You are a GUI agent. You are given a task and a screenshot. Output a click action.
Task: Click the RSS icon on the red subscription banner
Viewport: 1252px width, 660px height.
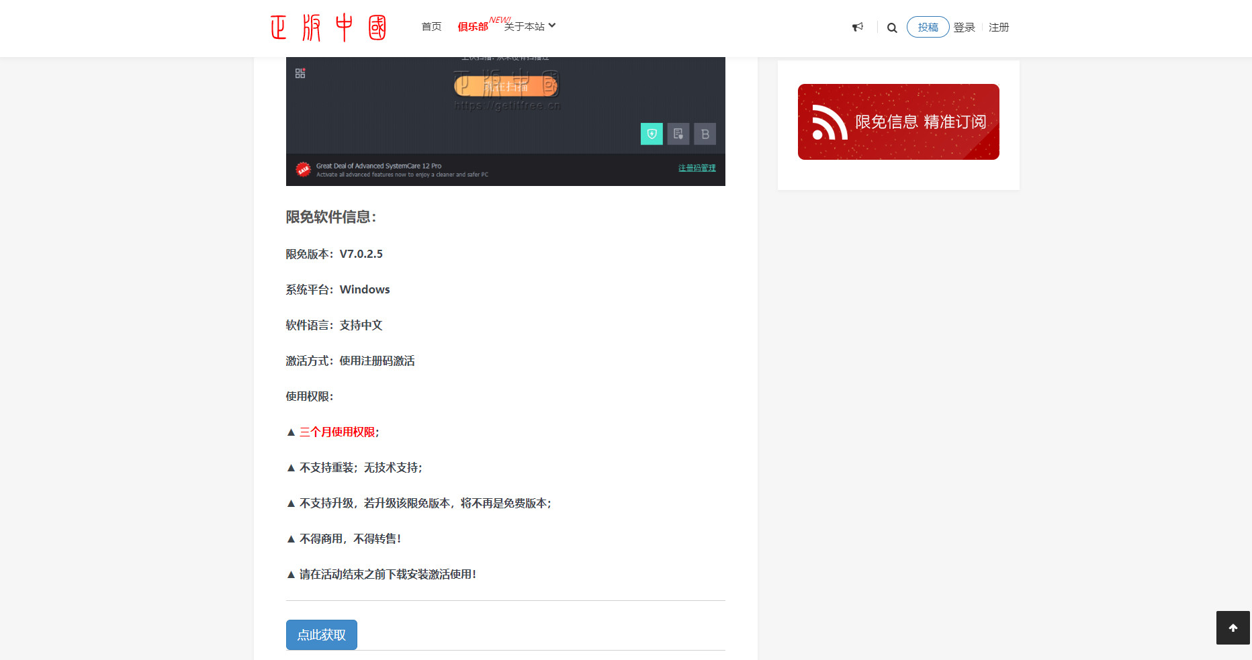point(829,122)
